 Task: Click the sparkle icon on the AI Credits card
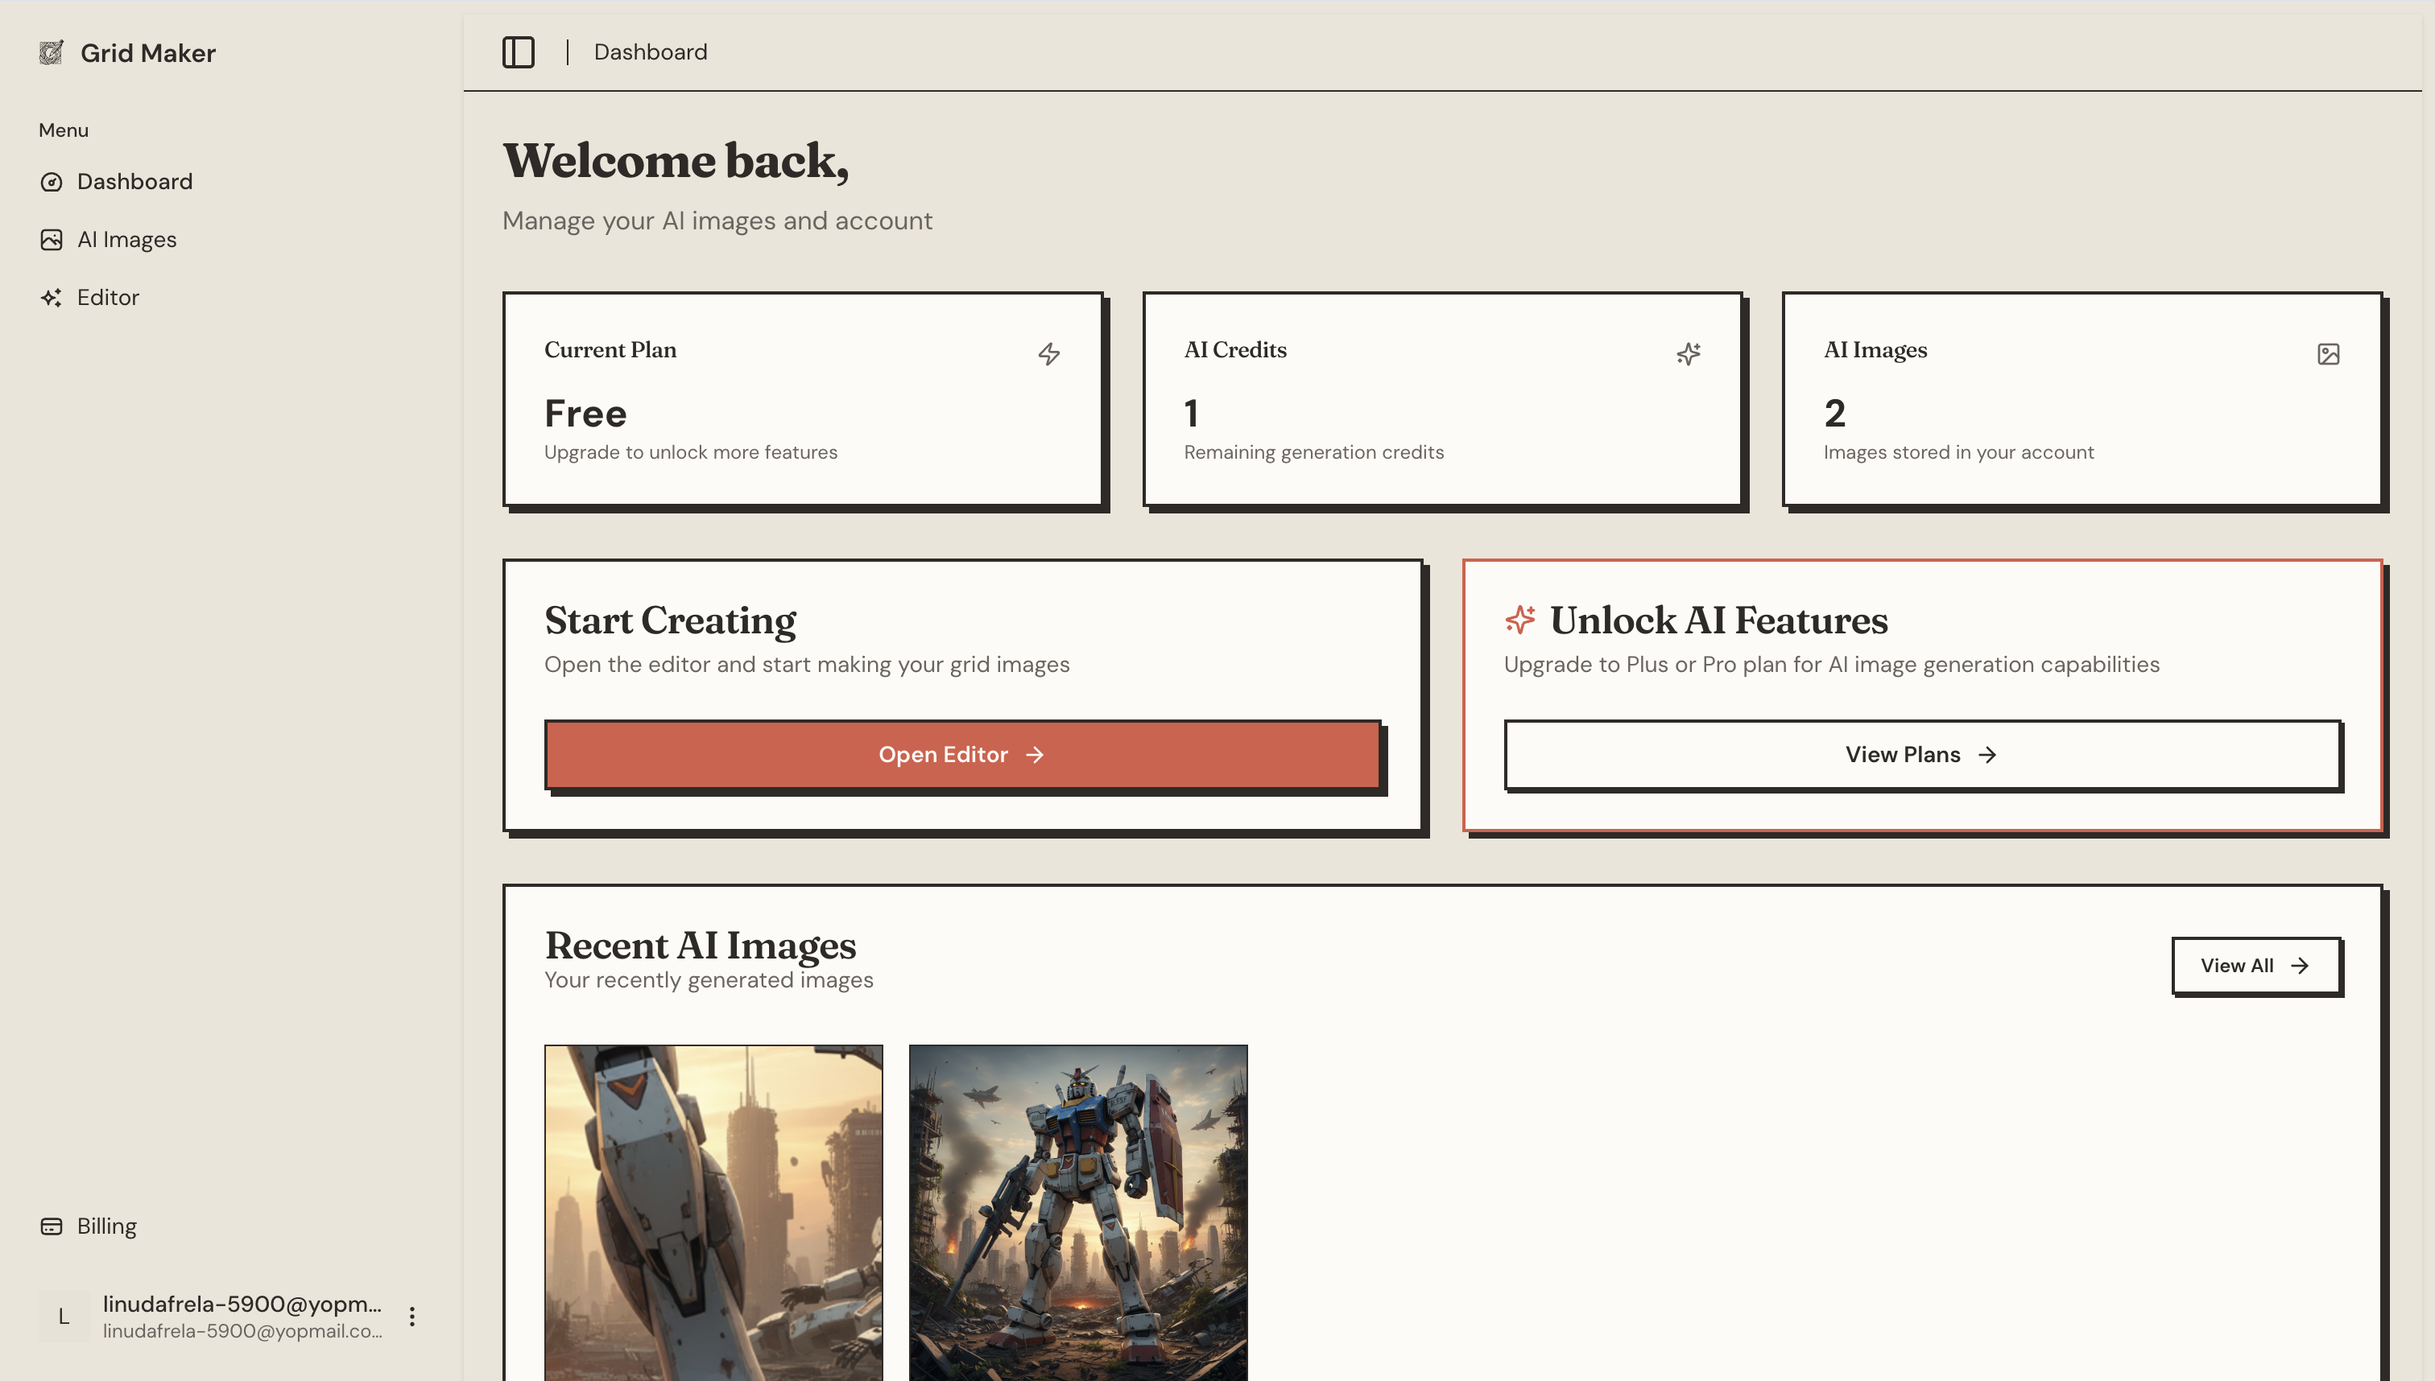coord(1689,352)
